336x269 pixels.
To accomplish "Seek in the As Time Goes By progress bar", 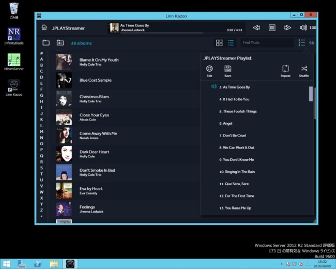I will 182,33.
